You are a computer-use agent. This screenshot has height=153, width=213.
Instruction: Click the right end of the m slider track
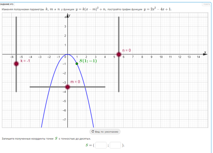click(x=104, y=87)
